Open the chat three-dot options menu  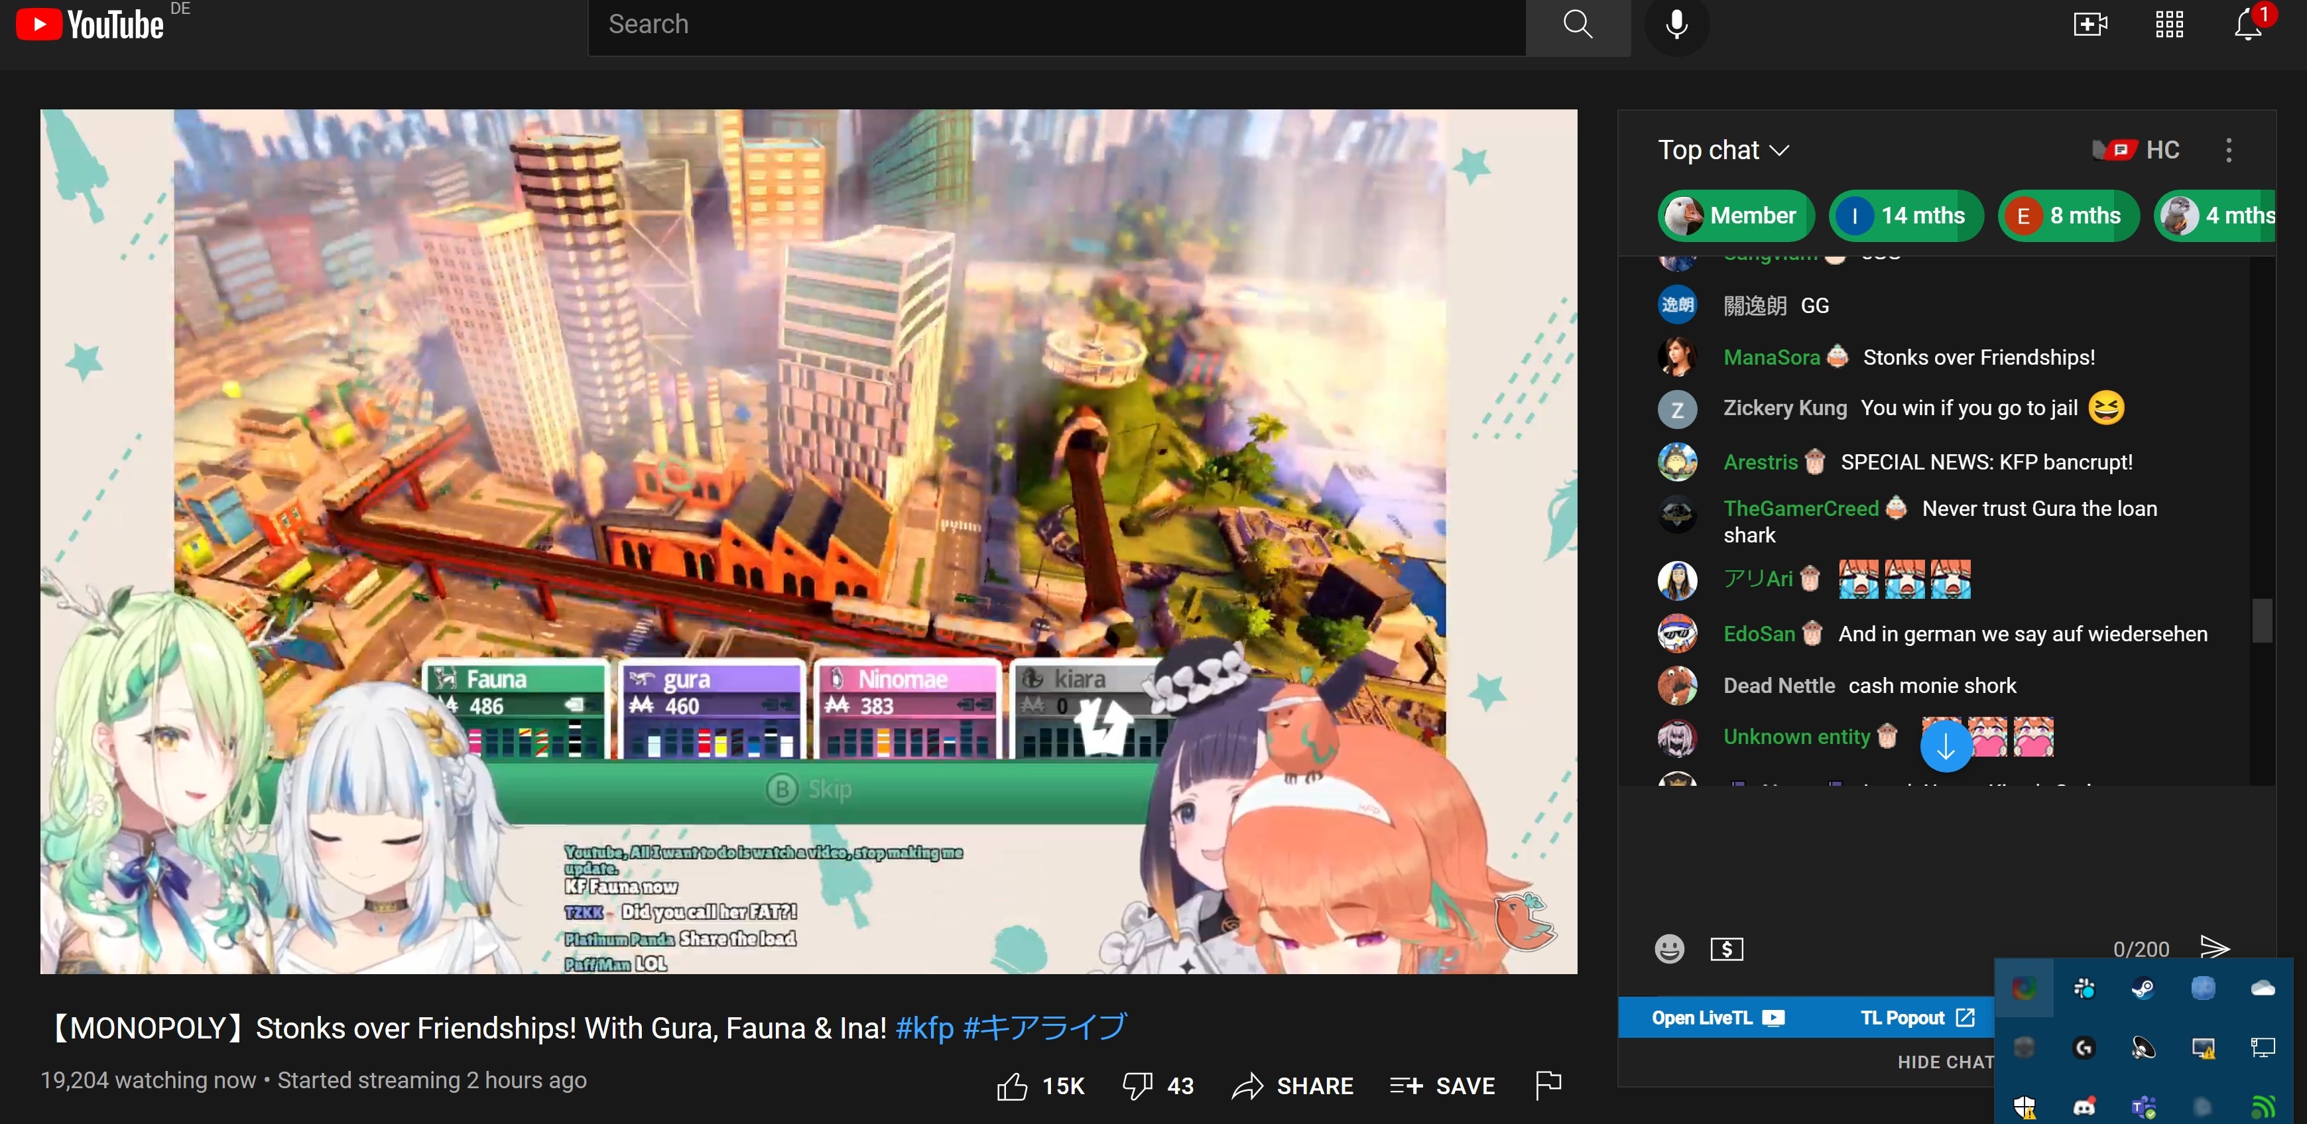click(x=2228, y=150)
